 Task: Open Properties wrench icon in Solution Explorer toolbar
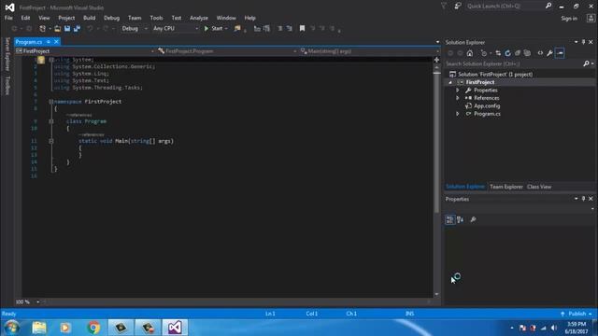click(x=549, y=53)
